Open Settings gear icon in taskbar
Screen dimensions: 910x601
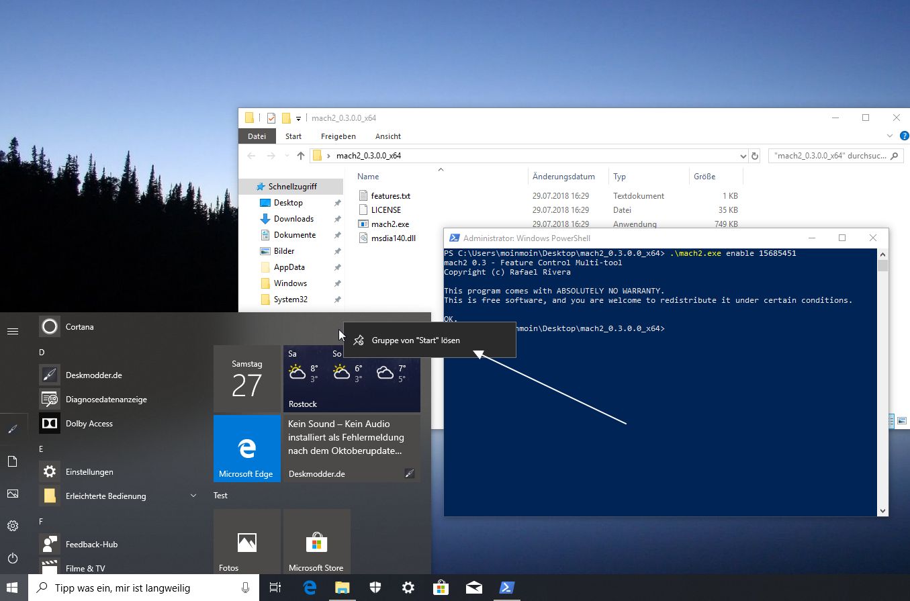pyautogui.click(x=408, y=588)
